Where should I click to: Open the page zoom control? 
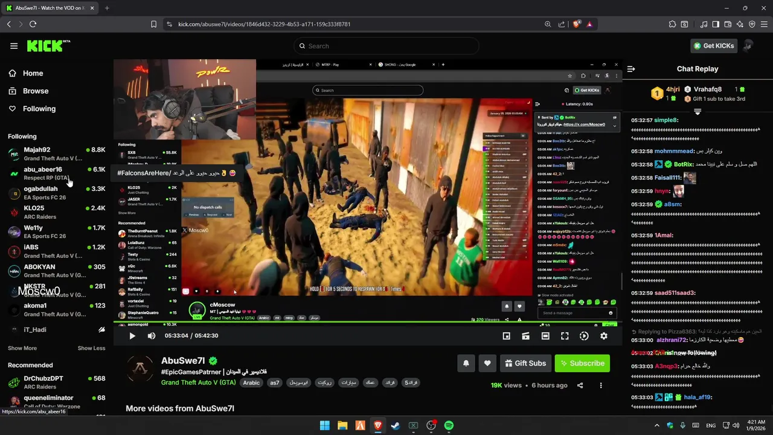coord(548,24)
